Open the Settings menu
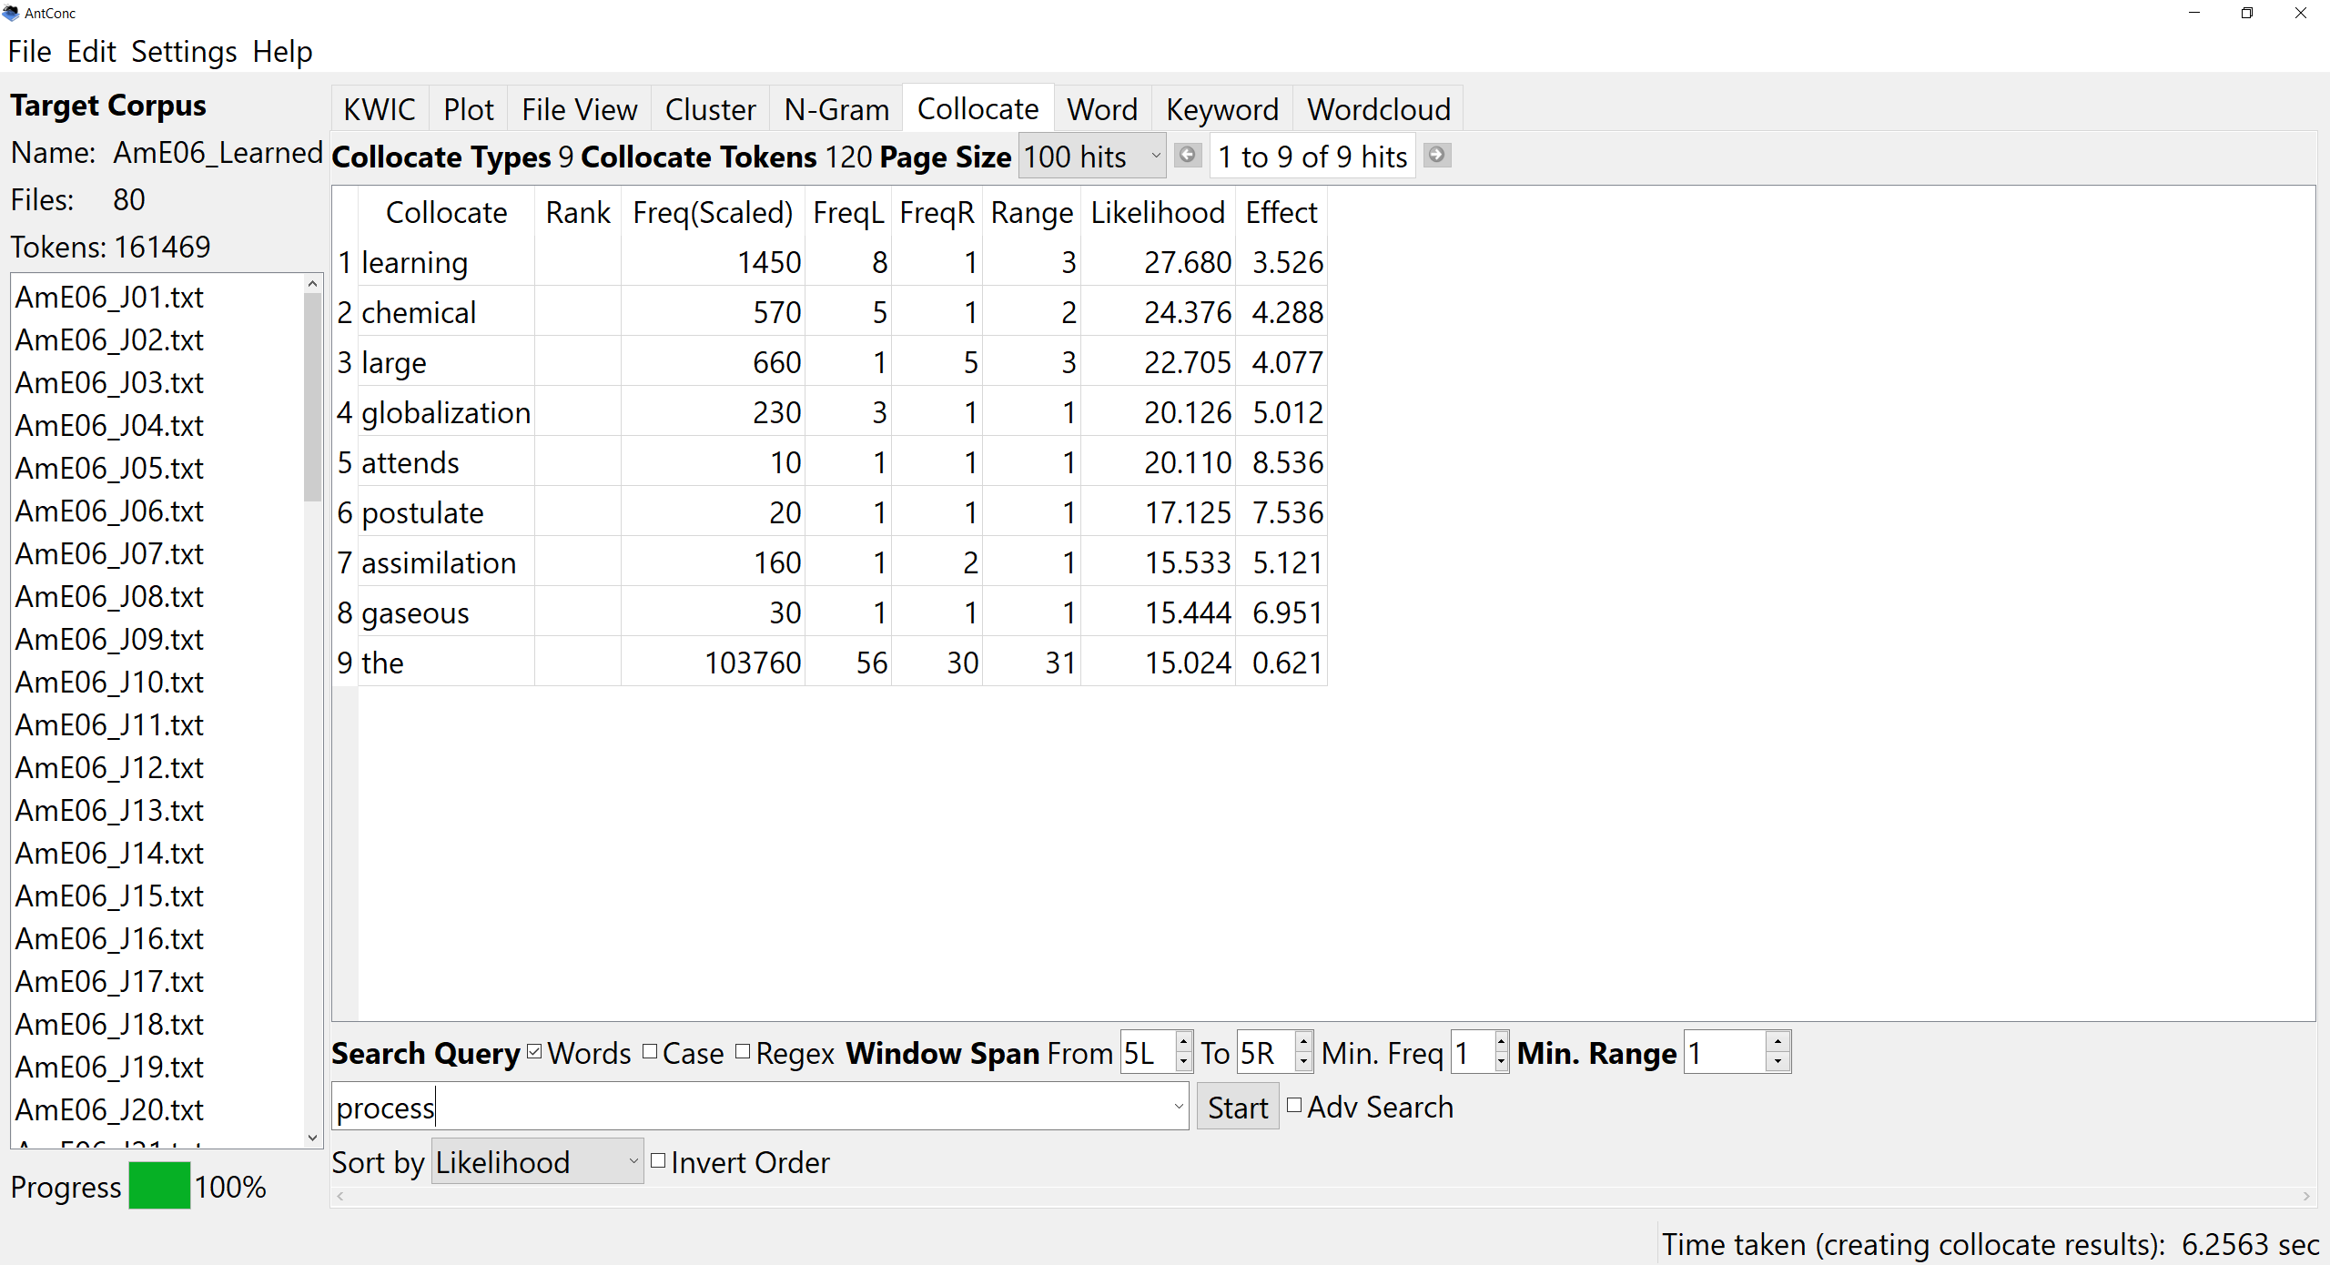This screenshot has height=1265, width=2330. pos(183,52)
